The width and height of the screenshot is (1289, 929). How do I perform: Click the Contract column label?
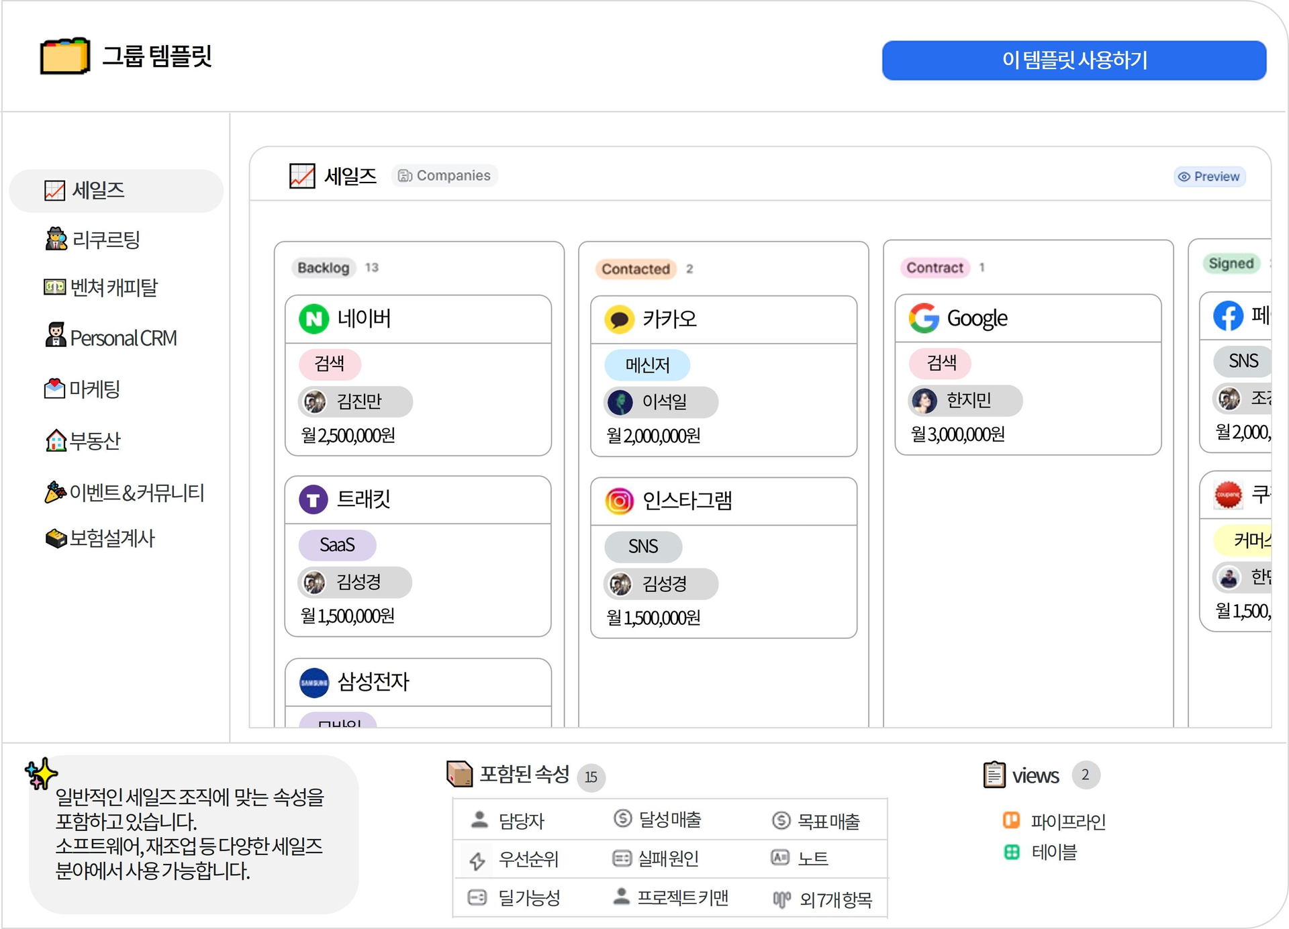coord(935,268)
